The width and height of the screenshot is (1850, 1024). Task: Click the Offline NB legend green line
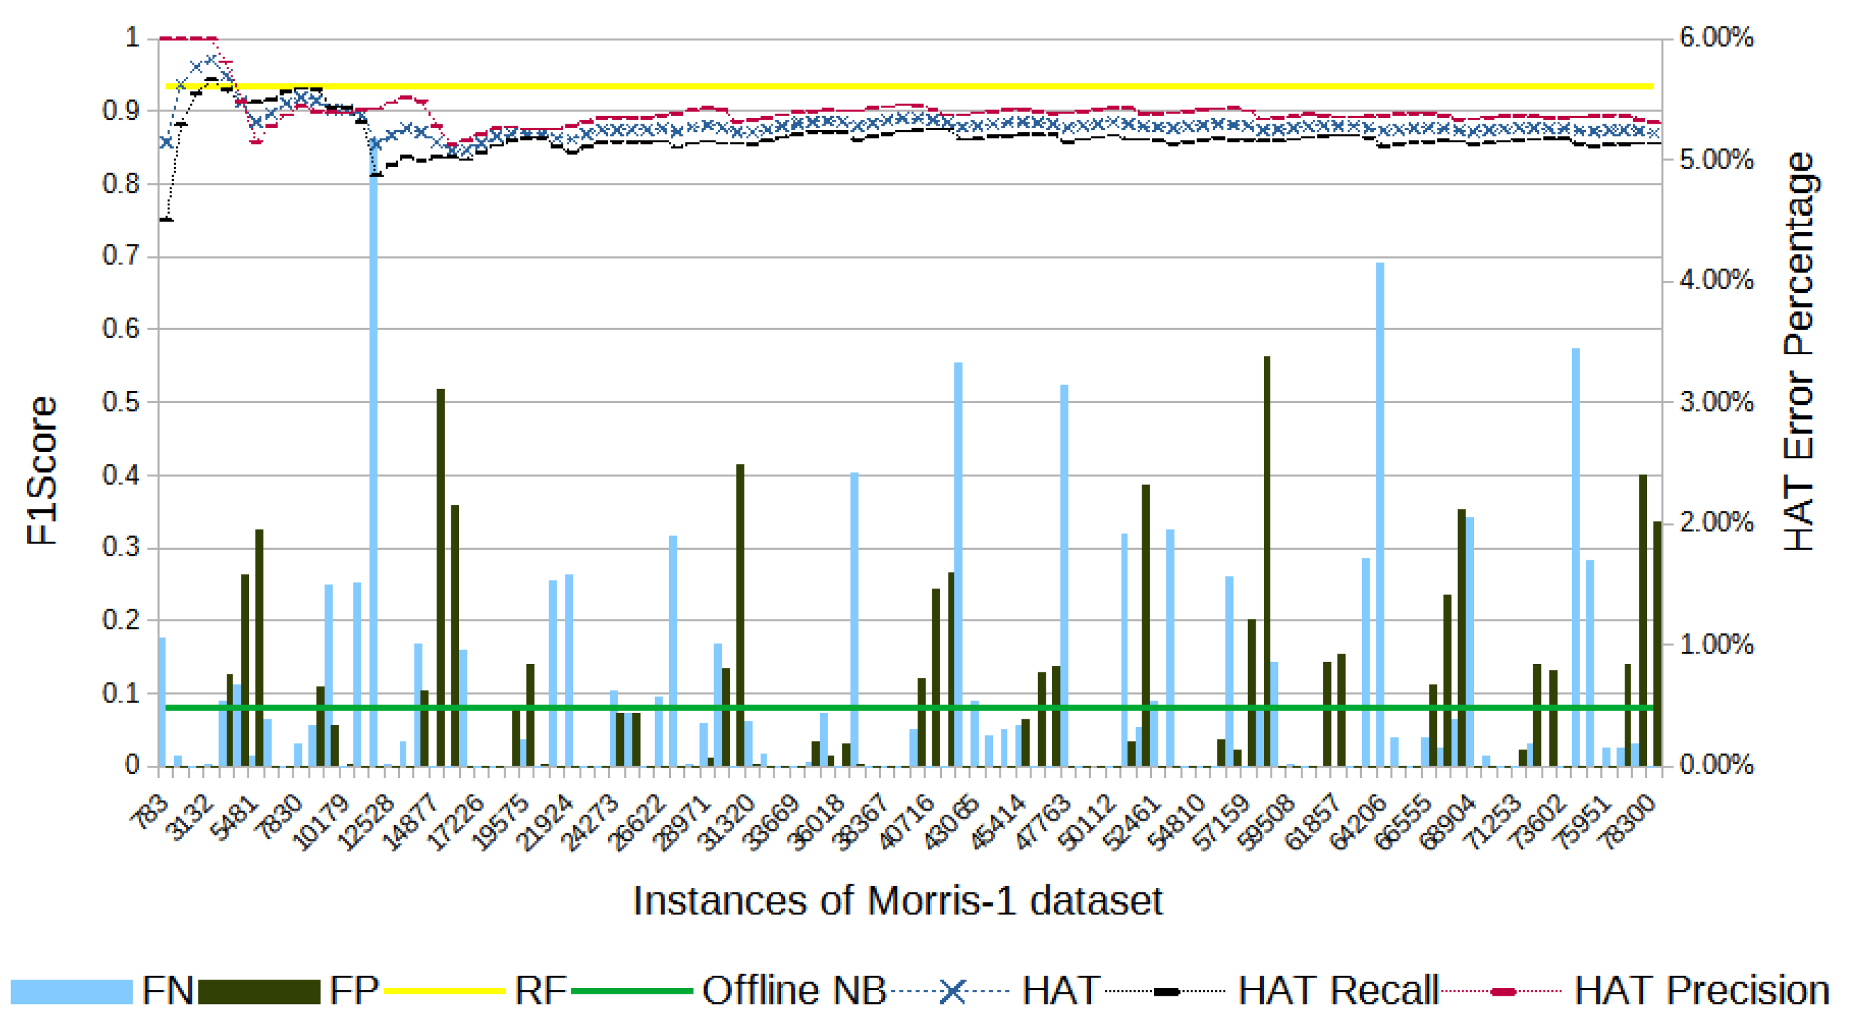pyautogui.click(x=632, y=991)
